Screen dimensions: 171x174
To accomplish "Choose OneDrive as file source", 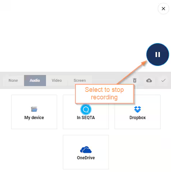I will click(86, 152).
